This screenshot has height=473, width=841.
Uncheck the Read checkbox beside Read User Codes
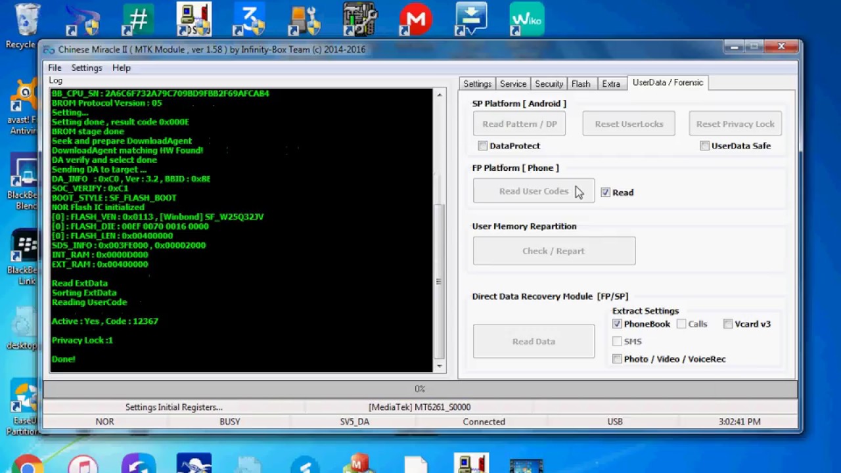[x=605, y=192]
